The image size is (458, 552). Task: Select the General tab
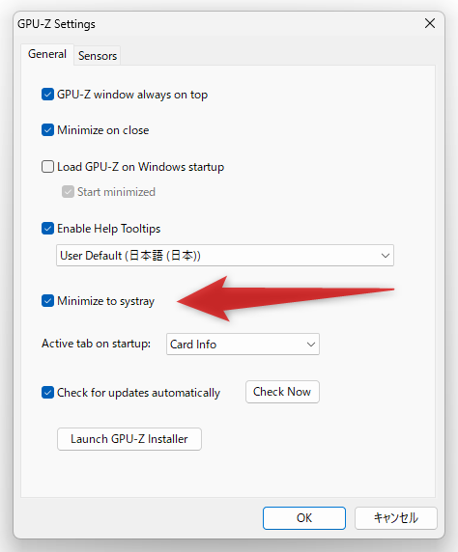(47, 54)
